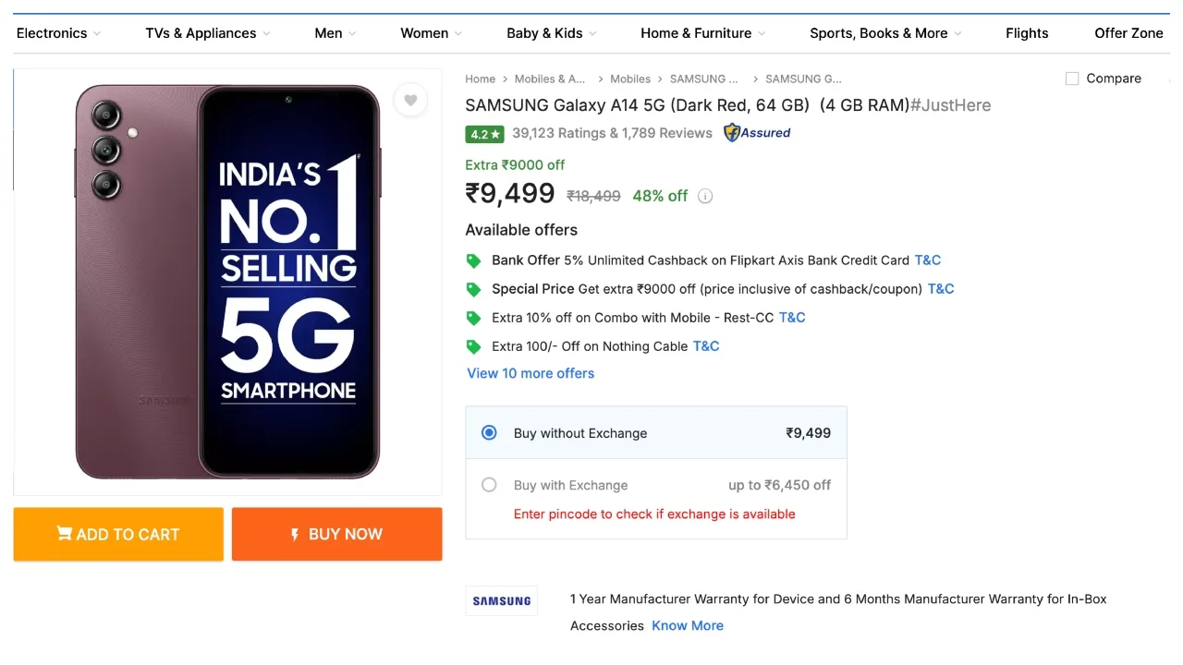Image resolution: width=1183 pixels, height=665 pixels.
Task: Select Buy with Exchange radio button
Action: (489, 485)
